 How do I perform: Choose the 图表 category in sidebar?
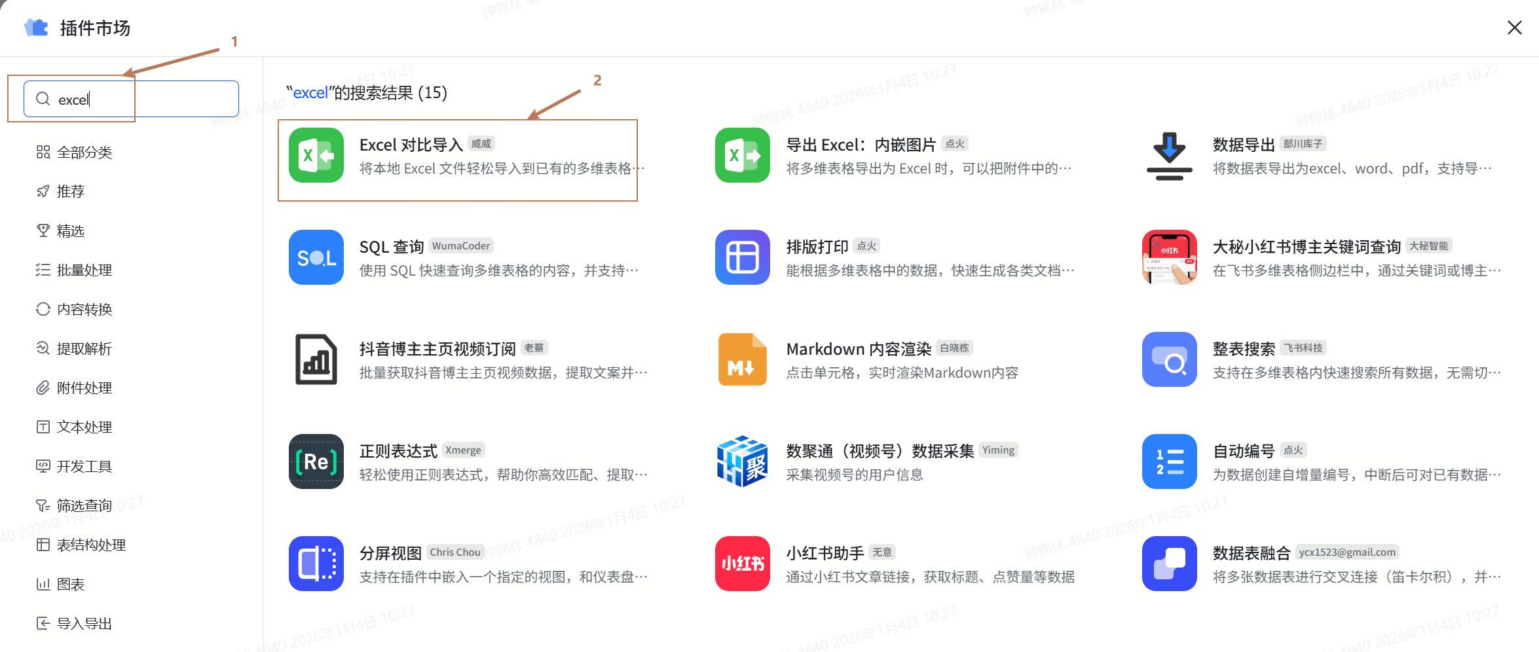(71, 585)
